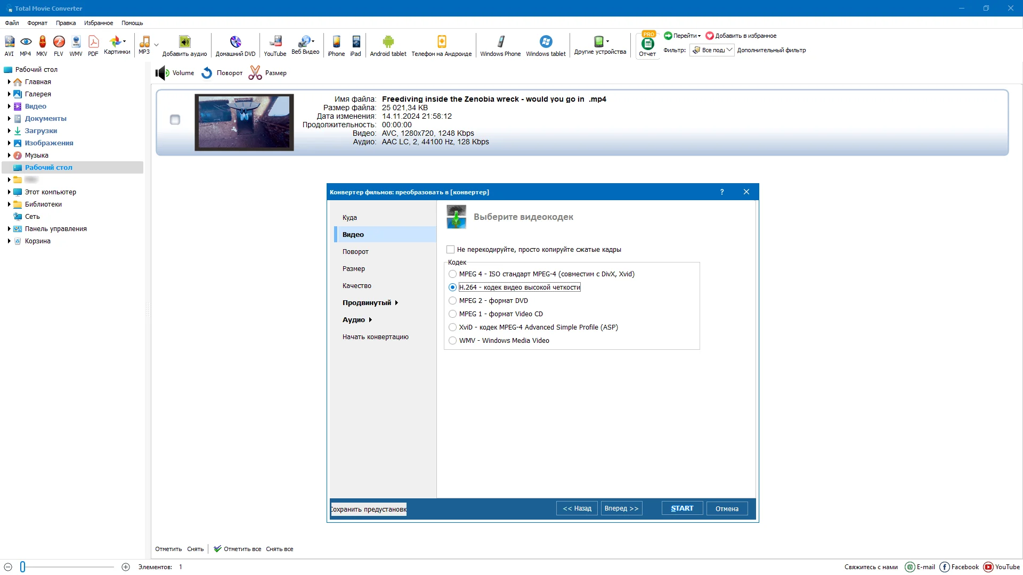
Task: Click the Zenobia wreck video thumbnail
Action: click(244, 122)
